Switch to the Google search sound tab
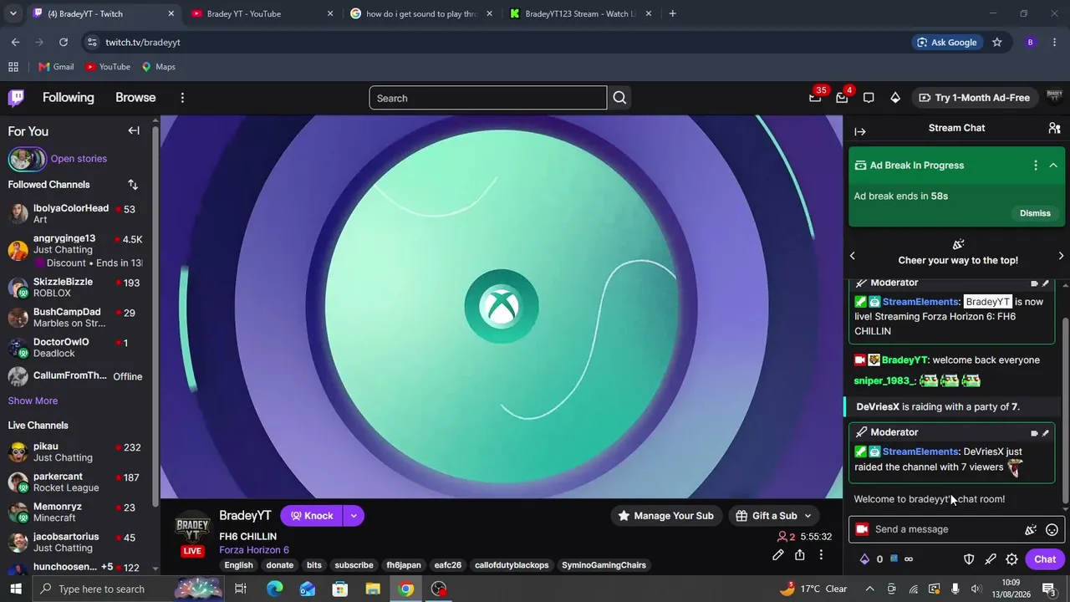The height and width of the screenshot is (602, 1070). [x=421, y=13]
